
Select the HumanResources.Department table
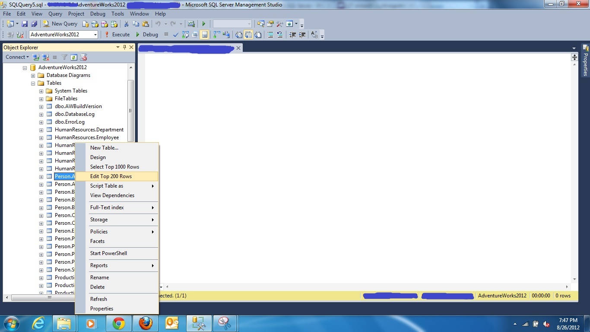tap(89, 130)
